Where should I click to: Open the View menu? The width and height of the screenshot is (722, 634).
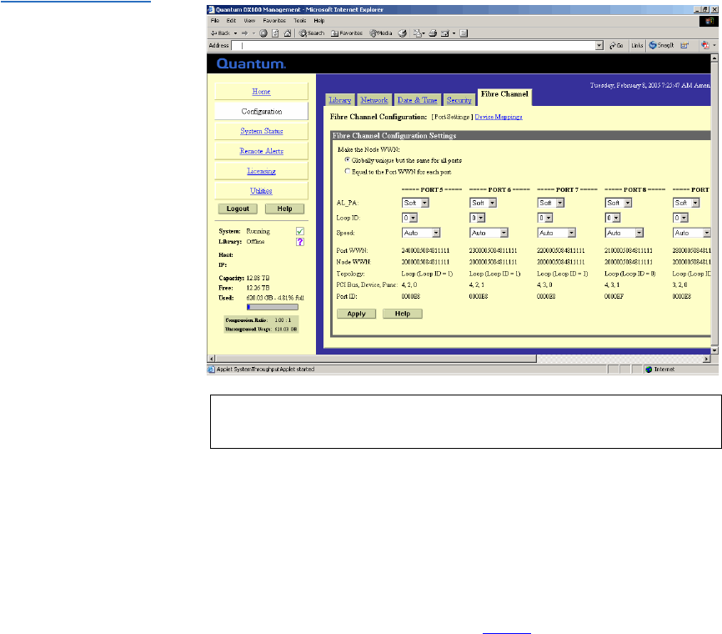click(x=249, y=21)
